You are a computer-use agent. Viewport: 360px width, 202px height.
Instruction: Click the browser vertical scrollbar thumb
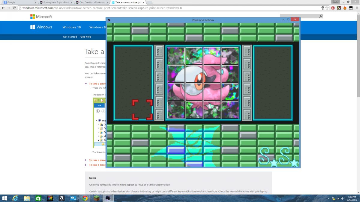coord(358,55)
